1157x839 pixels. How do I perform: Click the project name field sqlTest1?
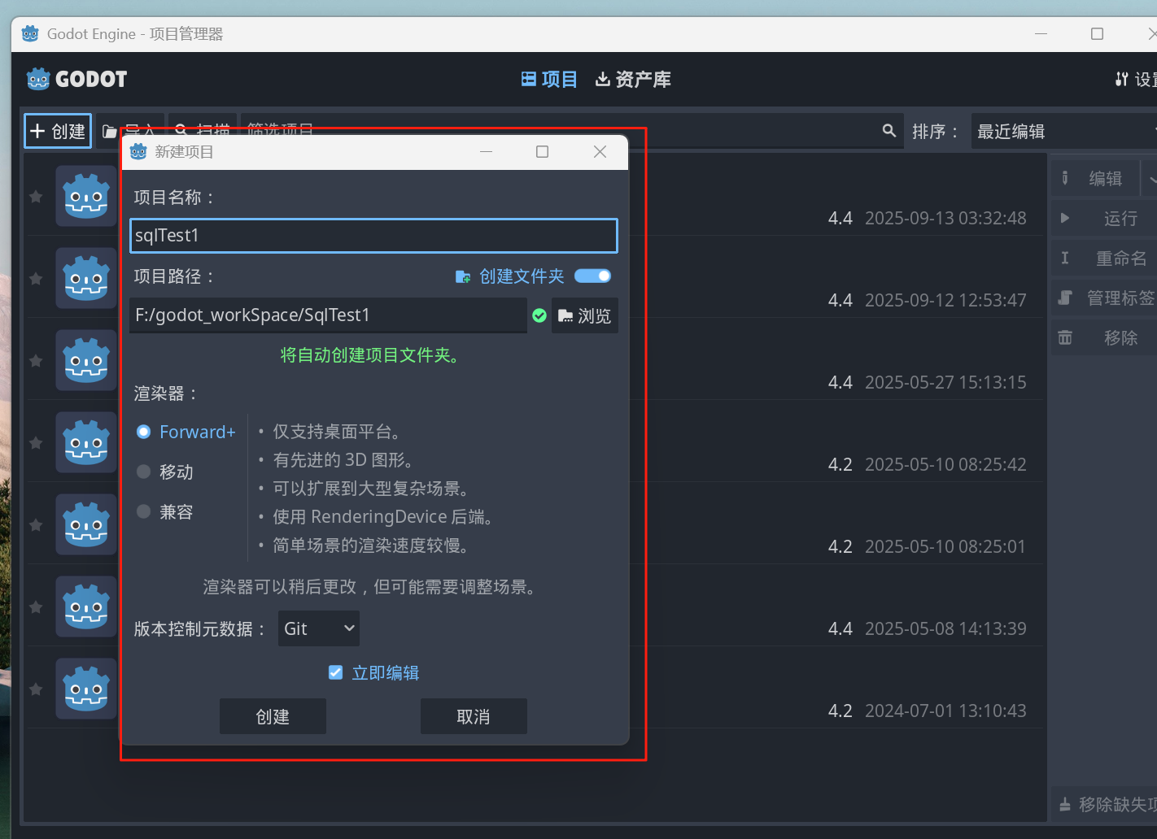373,236
